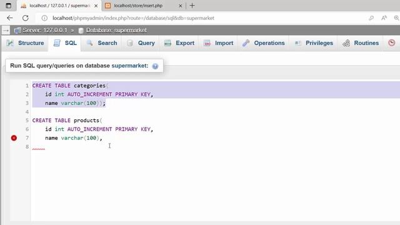Click the database icon in breadcrumb

81,31
